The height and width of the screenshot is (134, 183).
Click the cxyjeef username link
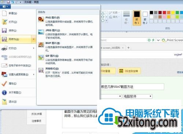(x=178, y=55)
